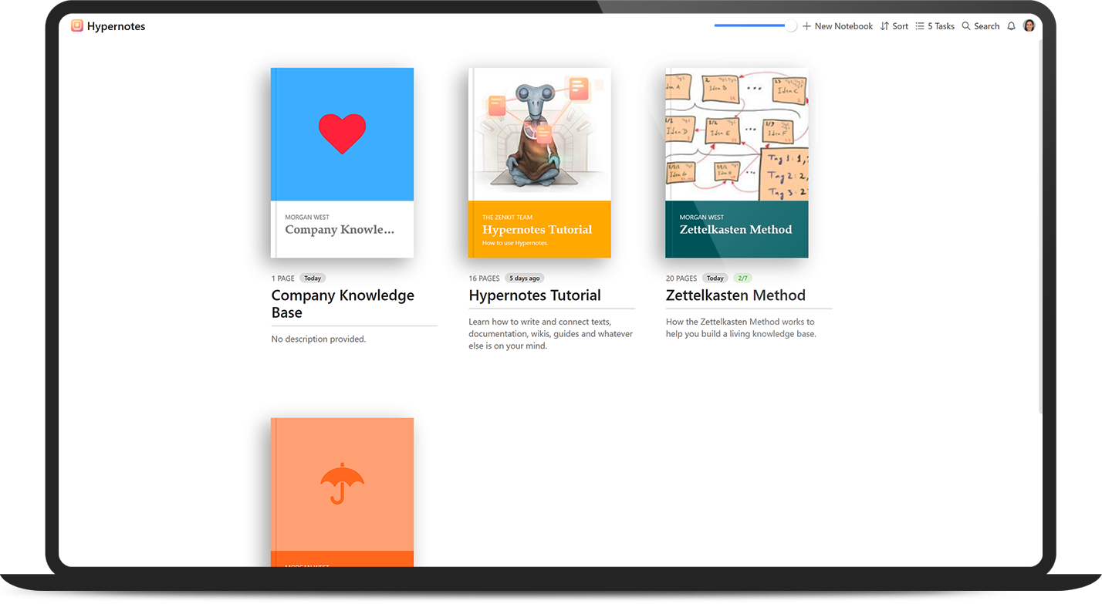Open the Company Knowledge Base notebook cover

(x=342, y=163)
